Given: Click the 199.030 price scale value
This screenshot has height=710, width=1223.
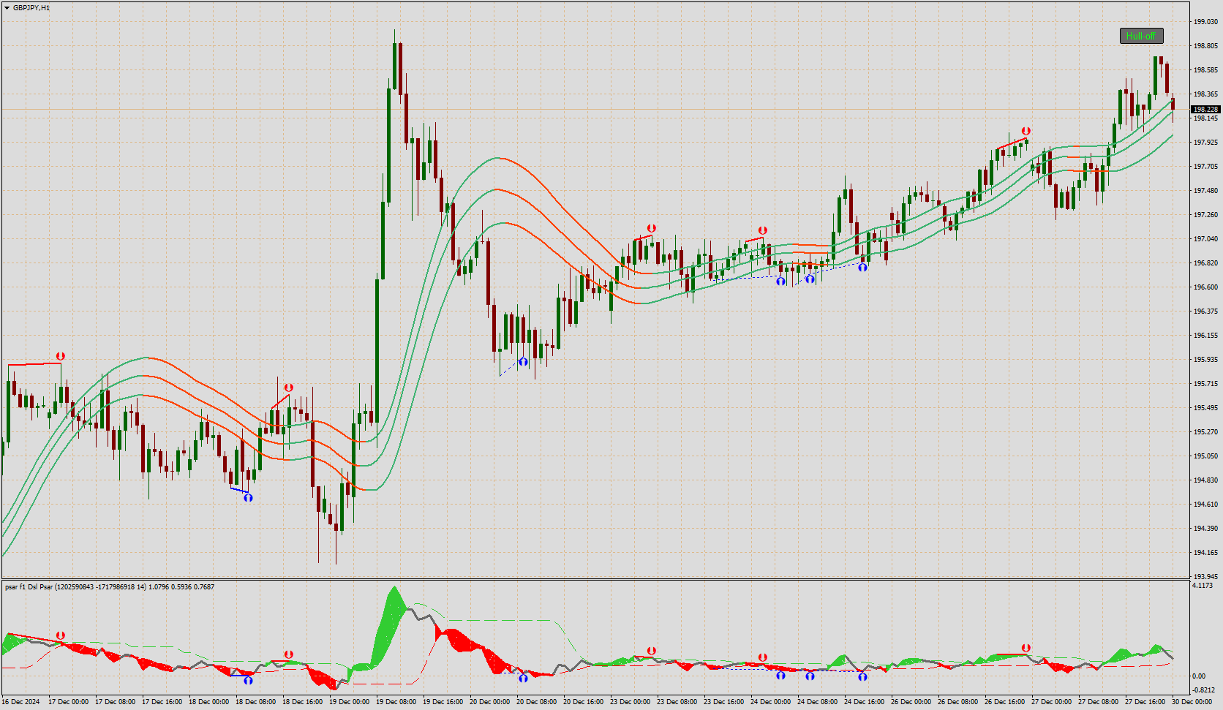Looking at the screenshot, I should (x=1205, y=22).
